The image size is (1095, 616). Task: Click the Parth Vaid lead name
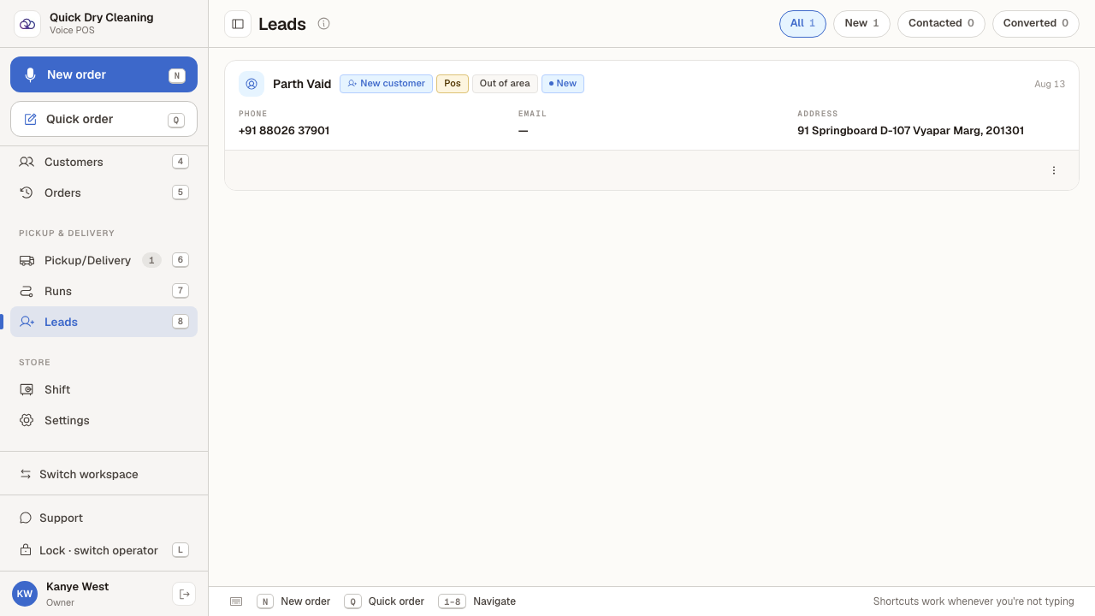pos(302,84)
